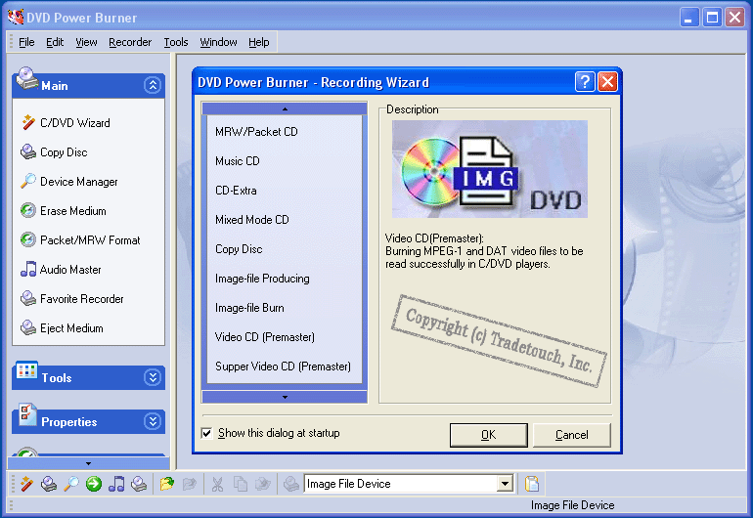753x518 pixels.
Task: Click Cancel in the Recording Wizard
Action: click(572, 435)
